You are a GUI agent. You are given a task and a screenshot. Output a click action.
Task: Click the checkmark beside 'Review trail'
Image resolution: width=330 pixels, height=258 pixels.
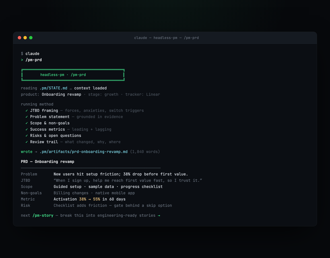27,142
